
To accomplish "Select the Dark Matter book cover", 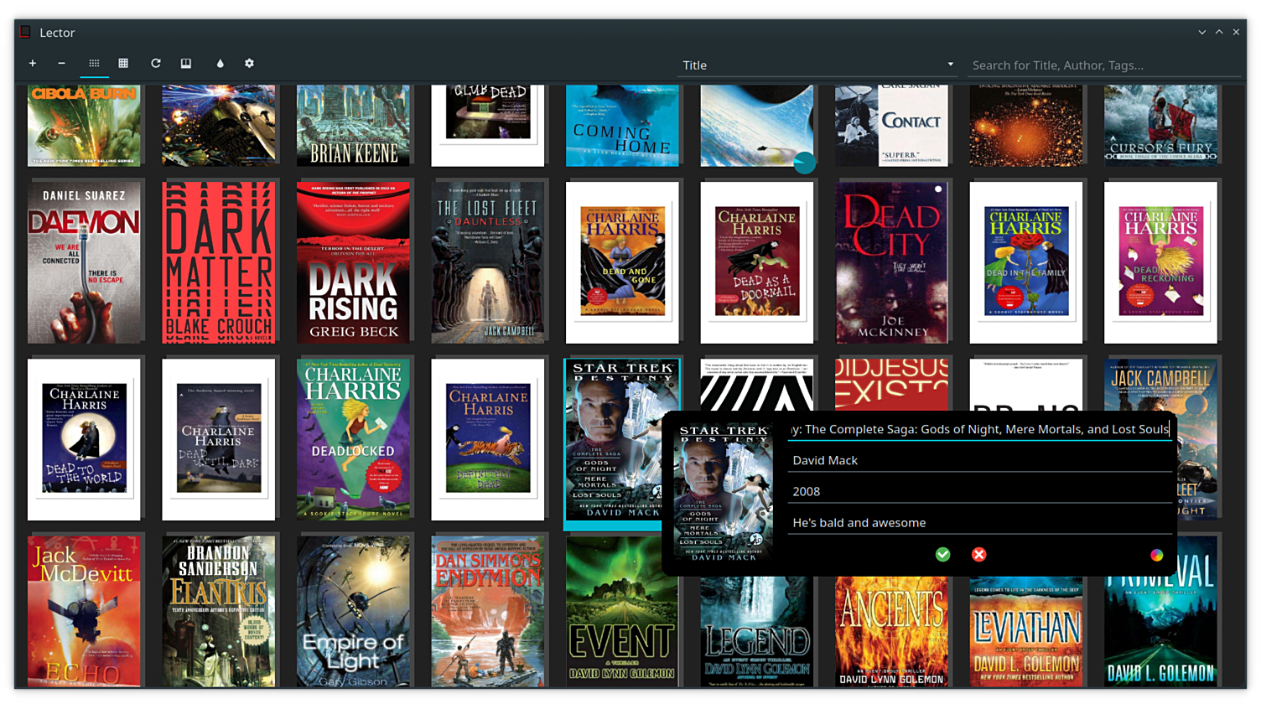I will (x=219, y=262).
